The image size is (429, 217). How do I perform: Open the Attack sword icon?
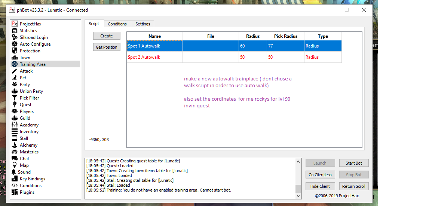(15, 71)
